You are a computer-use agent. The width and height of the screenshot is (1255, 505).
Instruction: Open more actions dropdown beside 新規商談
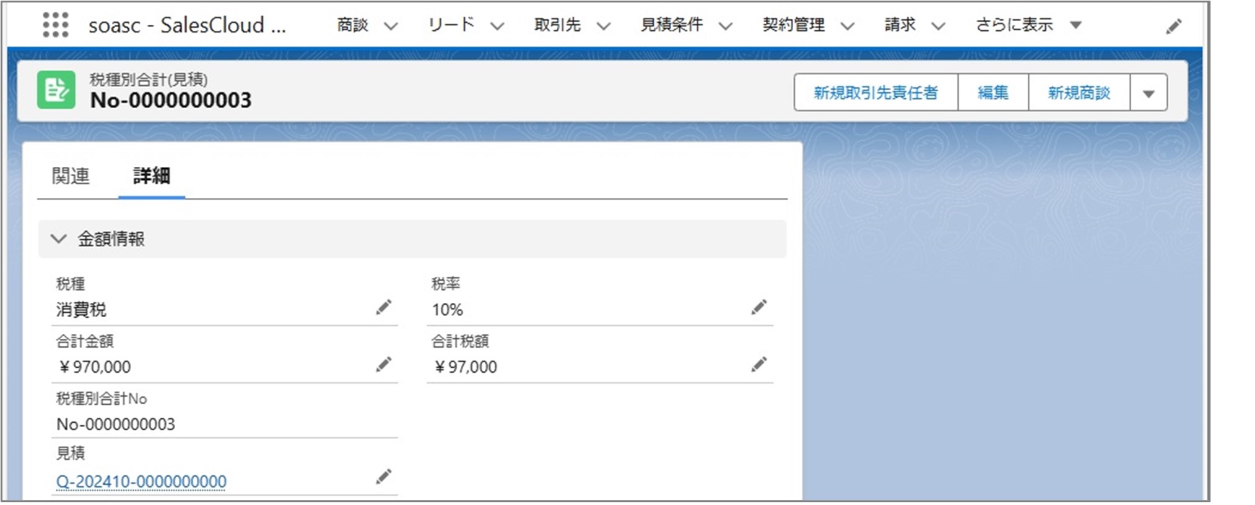1149,93
